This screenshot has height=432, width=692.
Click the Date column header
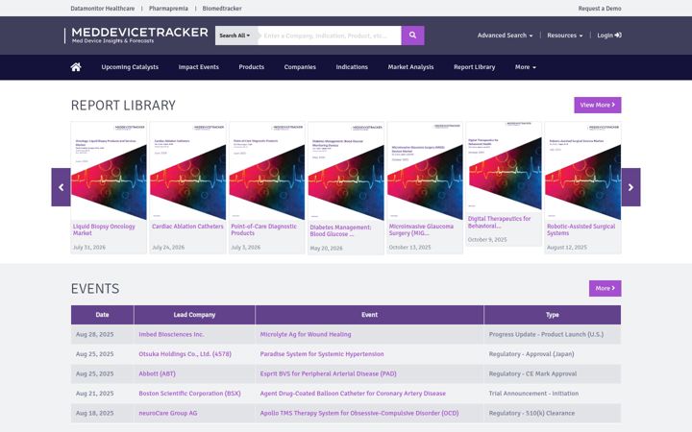point(102,315)
